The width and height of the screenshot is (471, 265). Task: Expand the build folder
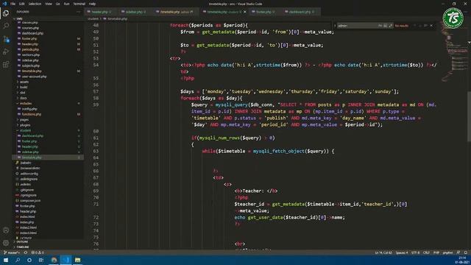[24, 87]
